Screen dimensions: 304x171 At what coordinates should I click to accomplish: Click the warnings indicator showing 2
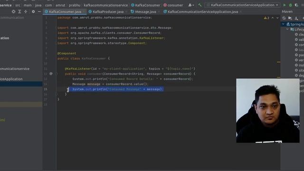click(x=266, y=18)
